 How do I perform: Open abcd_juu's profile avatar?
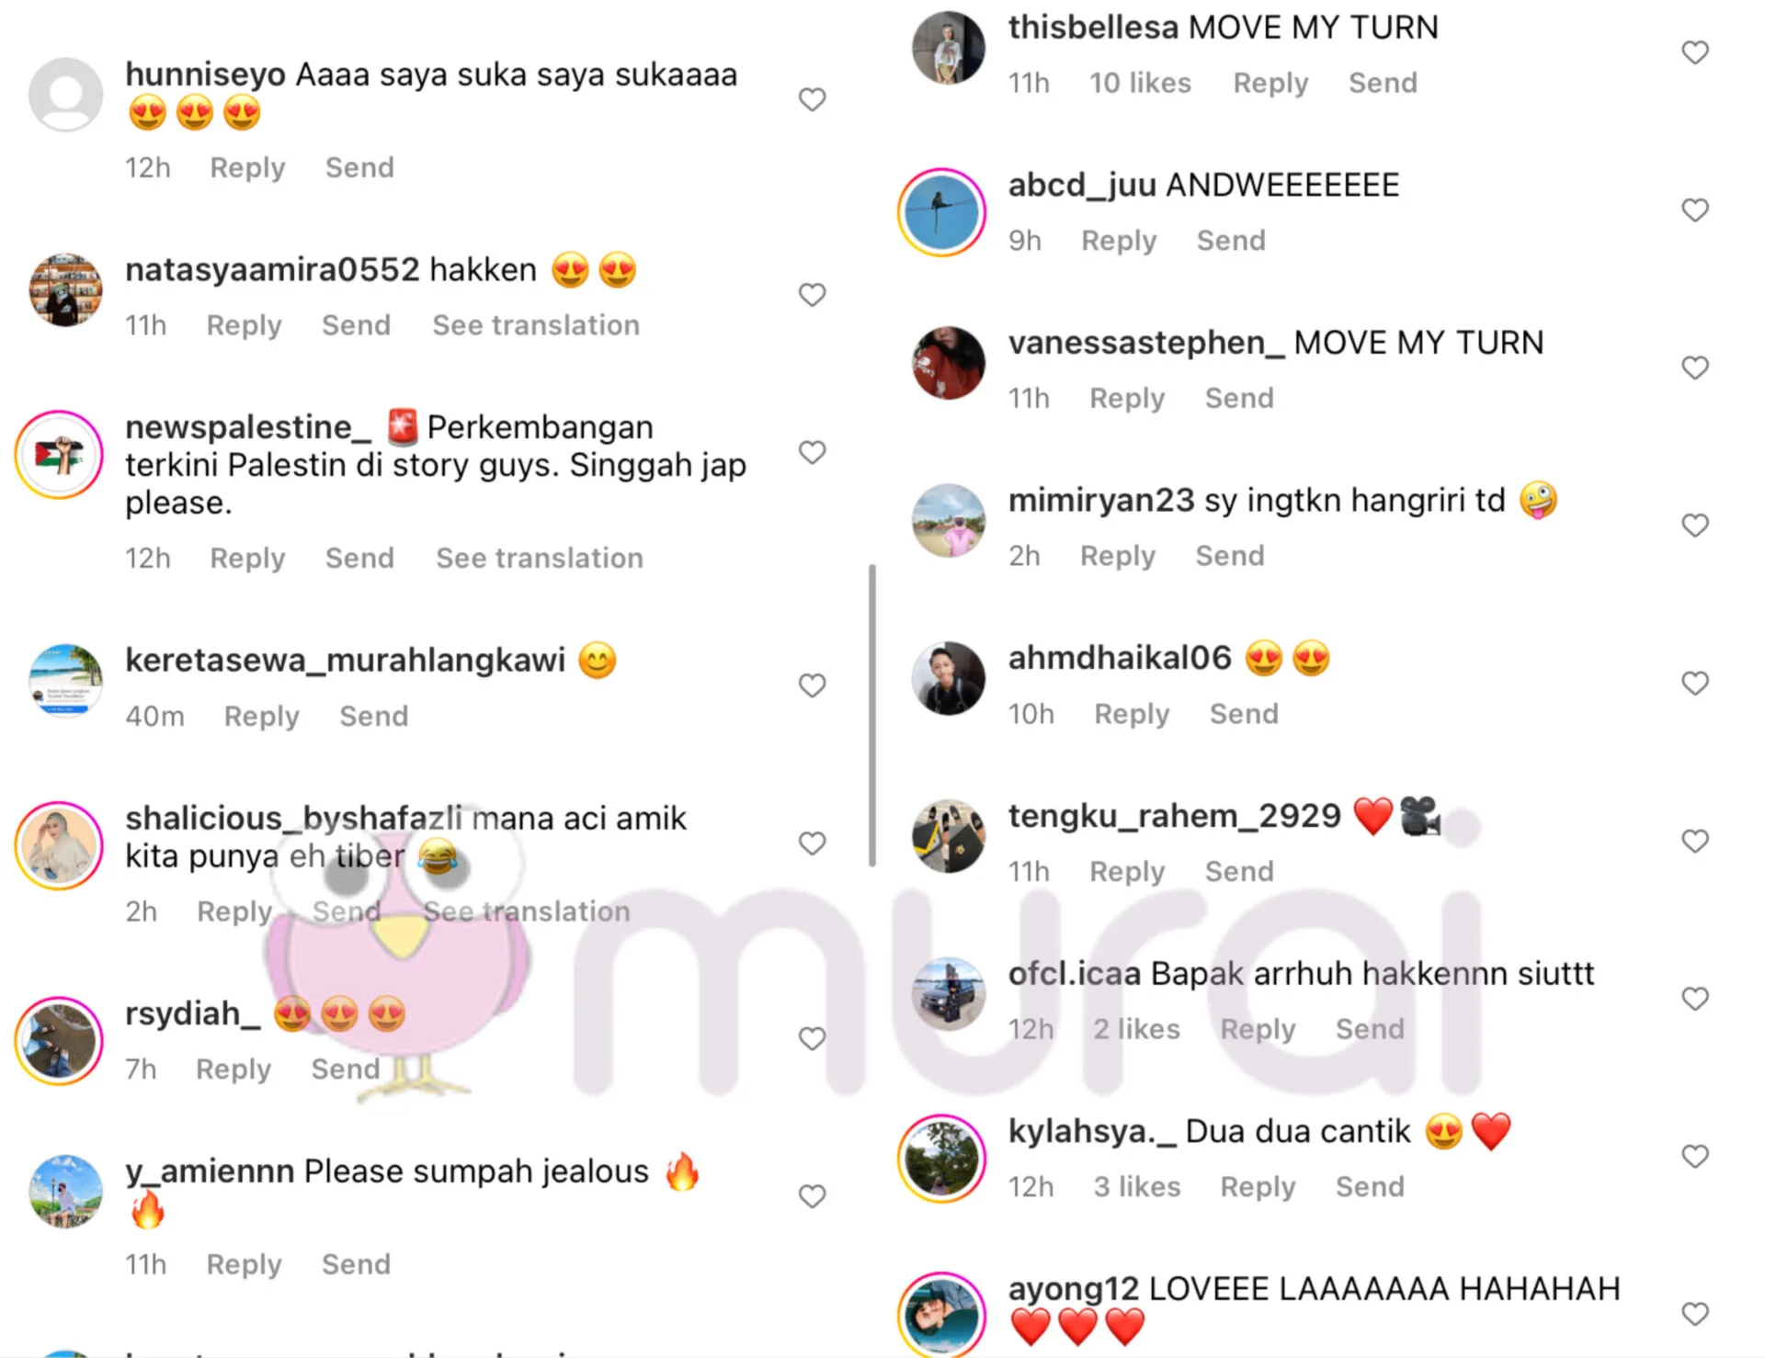(941, 212)
